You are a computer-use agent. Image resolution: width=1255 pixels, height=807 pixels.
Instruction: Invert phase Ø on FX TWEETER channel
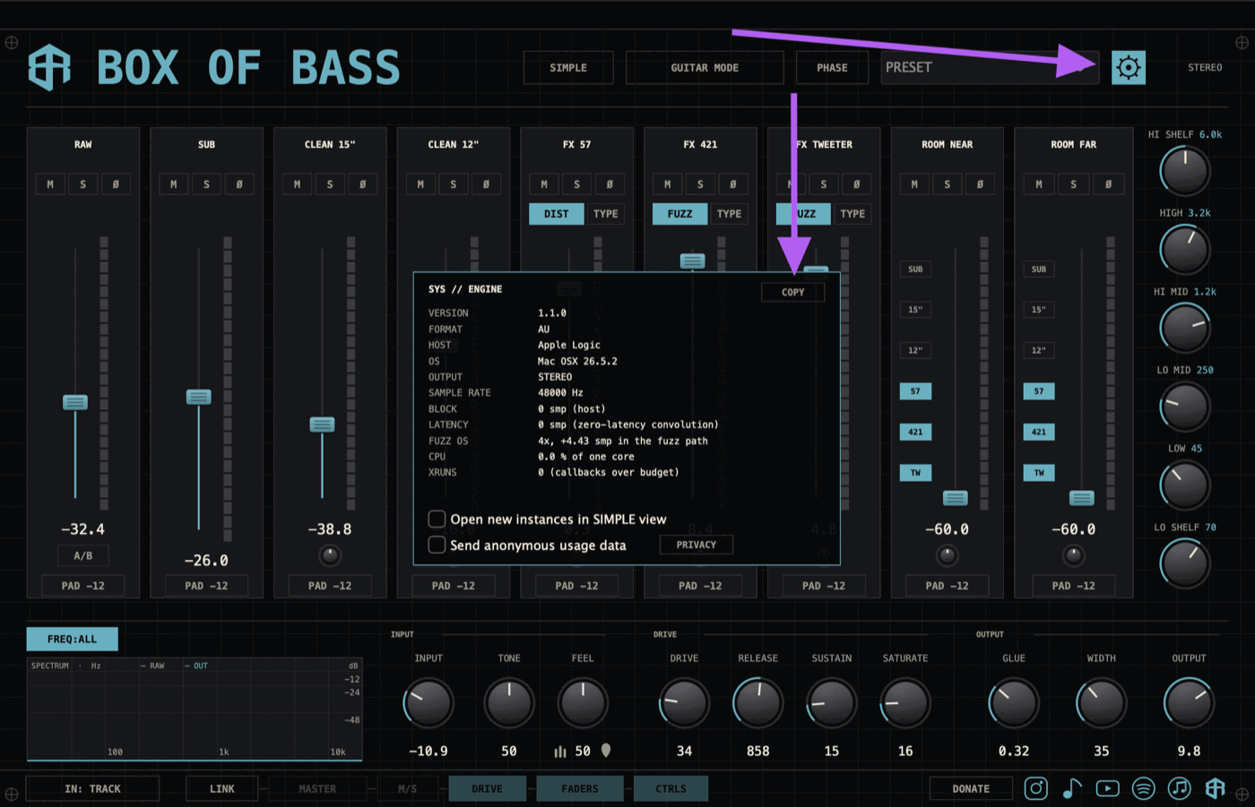pyautogui.click(x=857, y=185)
